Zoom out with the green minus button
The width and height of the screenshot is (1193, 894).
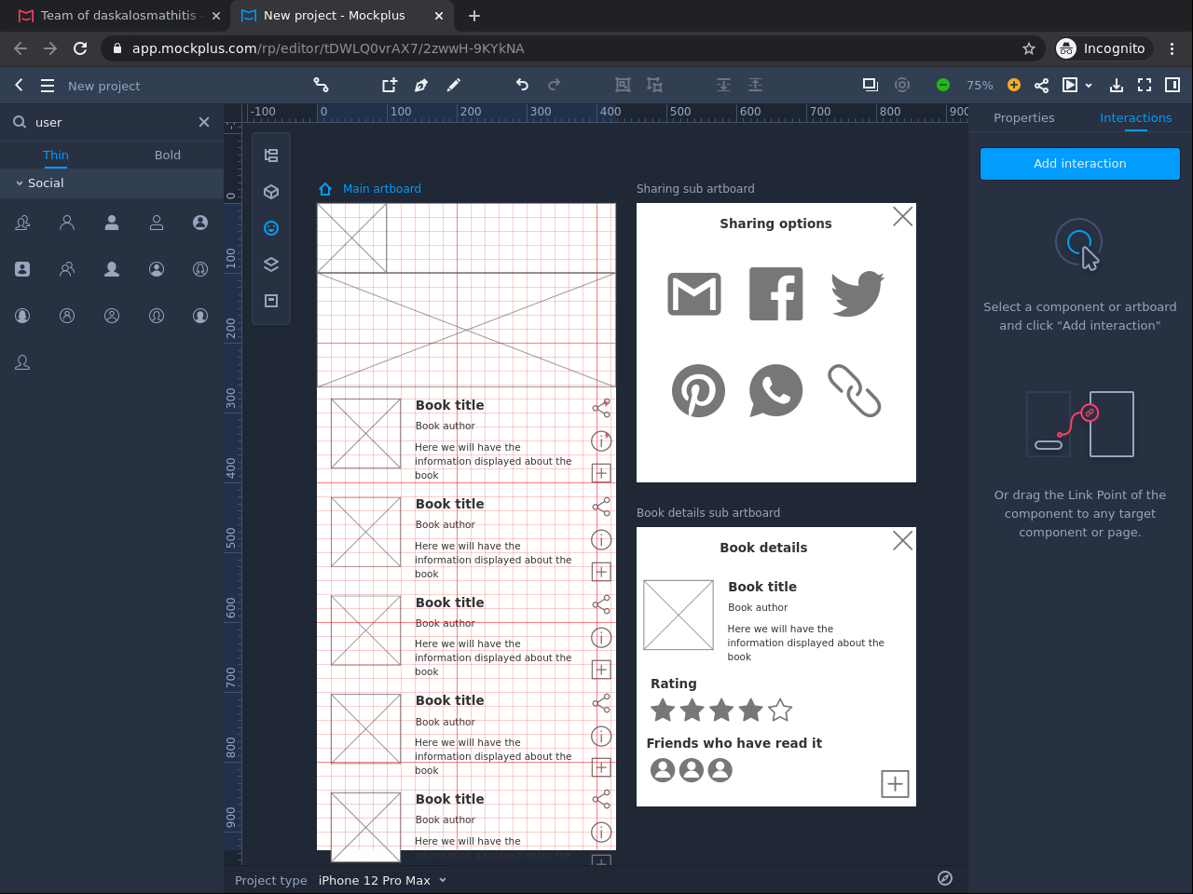tap(943, 85)
